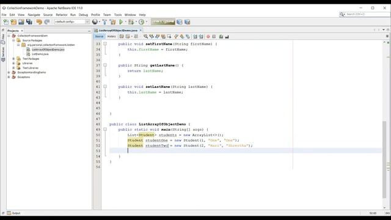
Task: Collapse the code fold at line 49 main method
Action: (105, 130)
